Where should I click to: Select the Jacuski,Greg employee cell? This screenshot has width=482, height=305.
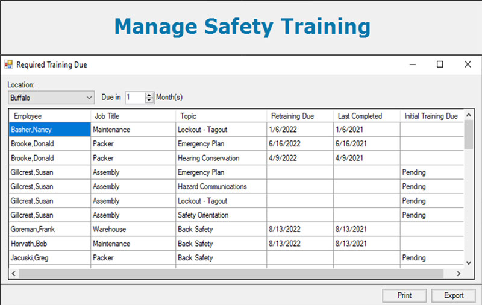(x=50, y=257)
